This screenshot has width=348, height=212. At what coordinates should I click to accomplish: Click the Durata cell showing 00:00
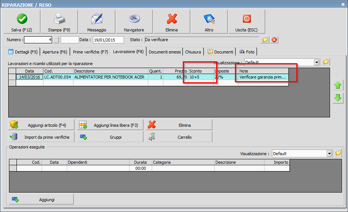(x=141, y=168)
